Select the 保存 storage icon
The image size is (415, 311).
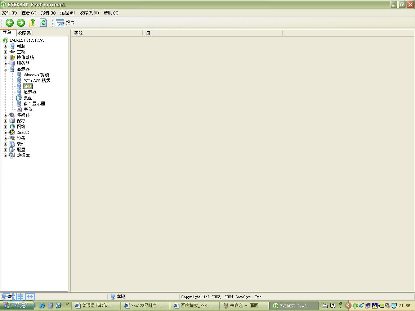pyautogui.click(x=12, y=121)
